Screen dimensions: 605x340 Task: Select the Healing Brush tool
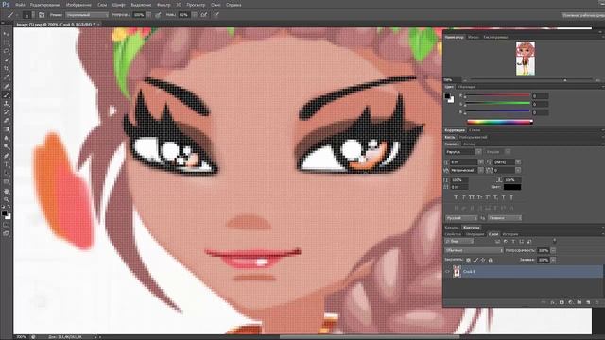pyautogui.click(x=7, y=86)
